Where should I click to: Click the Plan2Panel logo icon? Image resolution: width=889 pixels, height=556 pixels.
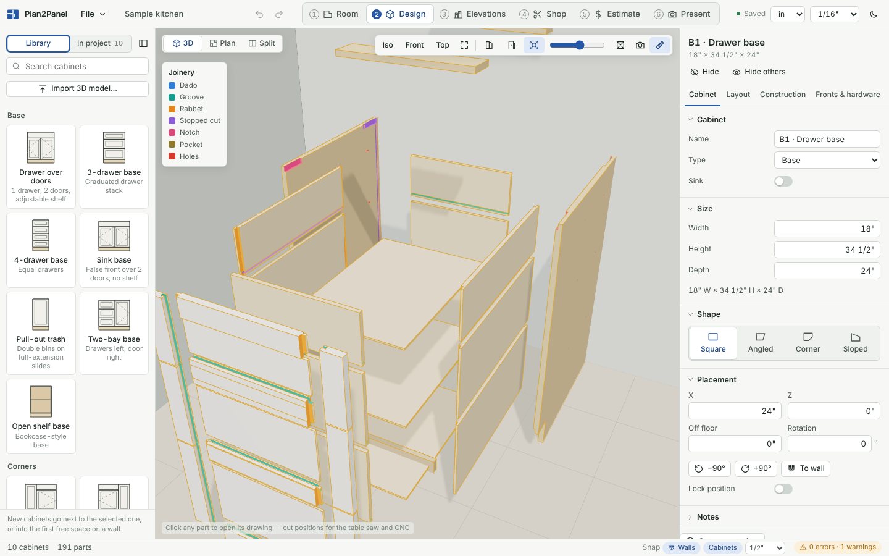coord(12,14)
